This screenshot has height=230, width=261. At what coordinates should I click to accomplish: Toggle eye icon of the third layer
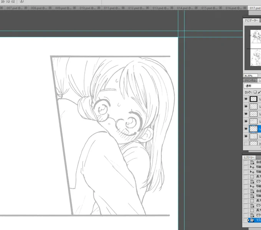[x=246, y=114]
